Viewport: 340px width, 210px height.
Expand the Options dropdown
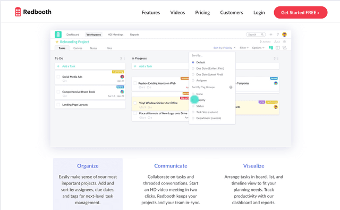point(258,48)
